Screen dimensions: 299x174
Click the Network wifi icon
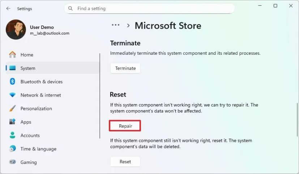tap(13, 95)
